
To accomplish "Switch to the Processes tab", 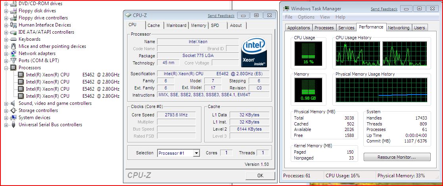I will click(x=324, y=28).
